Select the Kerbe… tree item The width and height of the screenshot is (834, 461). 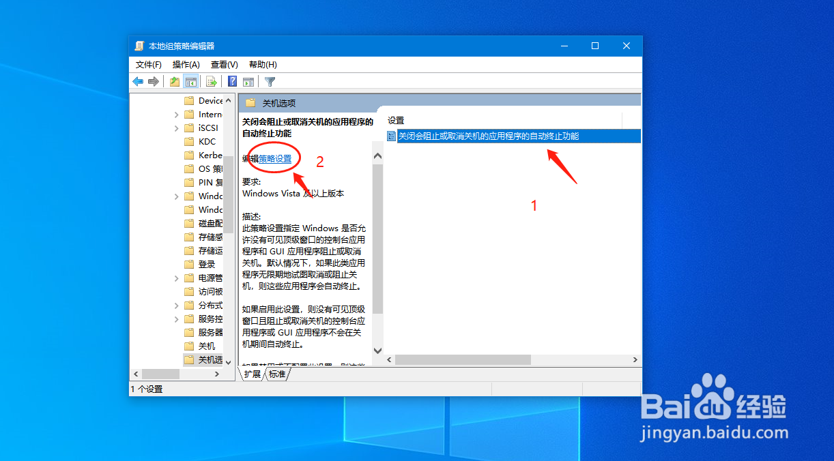coord(210,155)
